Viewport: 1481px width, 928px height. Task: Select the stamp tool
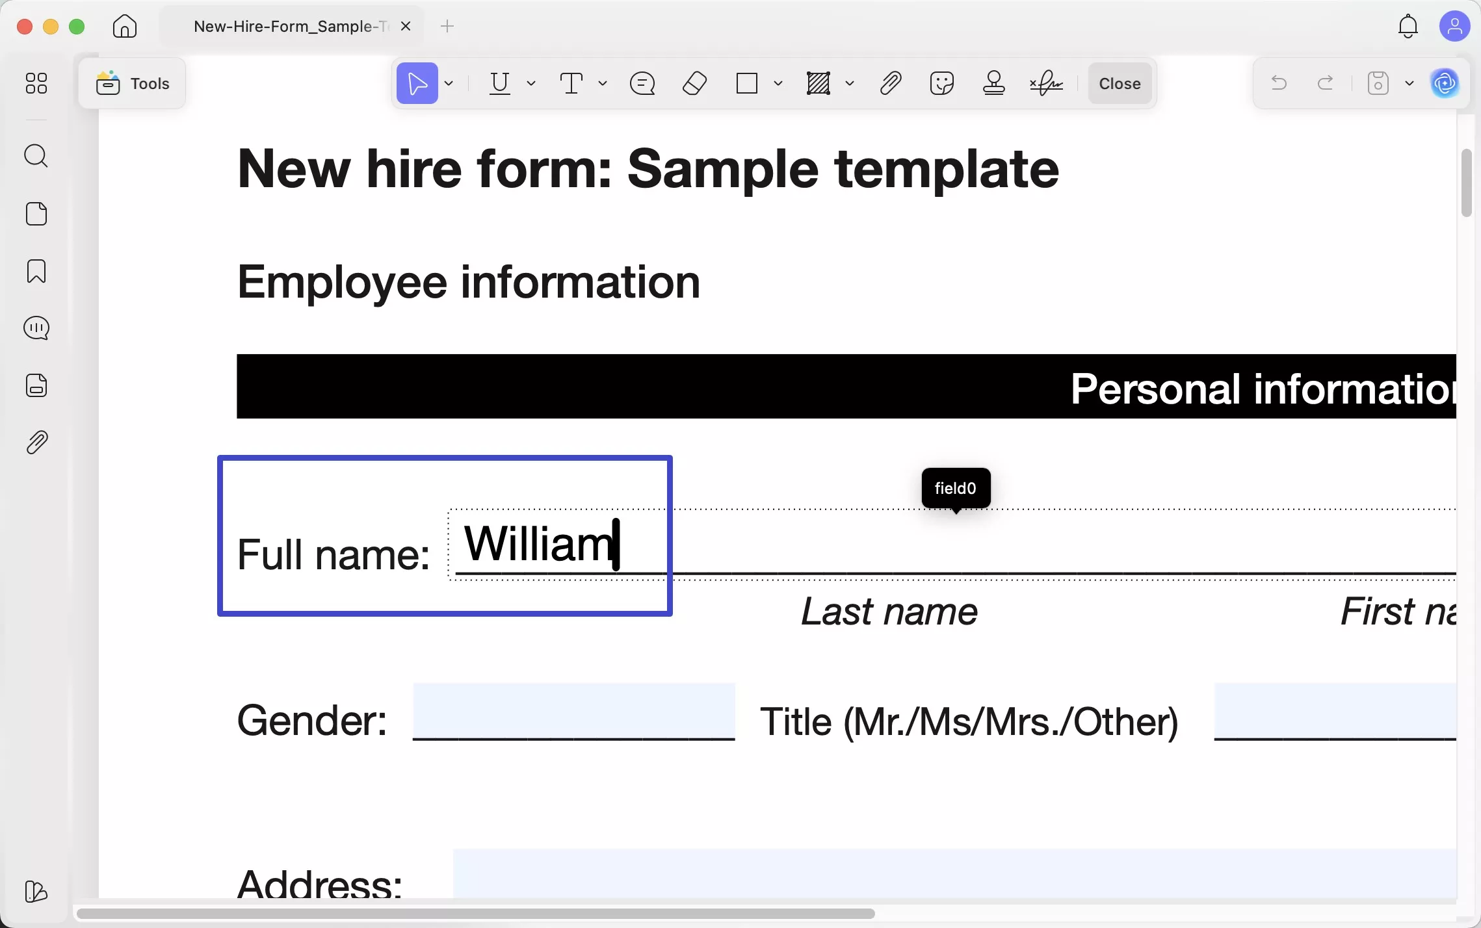993,83
